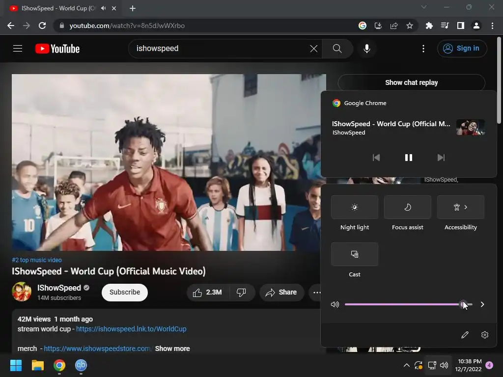Open the YouTube hamburger guide menu

coord(18,49)
